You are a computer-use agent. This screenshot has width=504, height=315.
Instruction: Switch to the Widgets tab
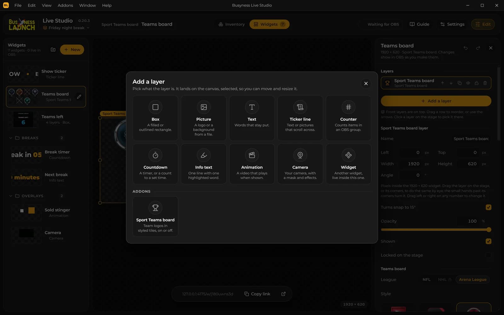click(x=269, y=24)
